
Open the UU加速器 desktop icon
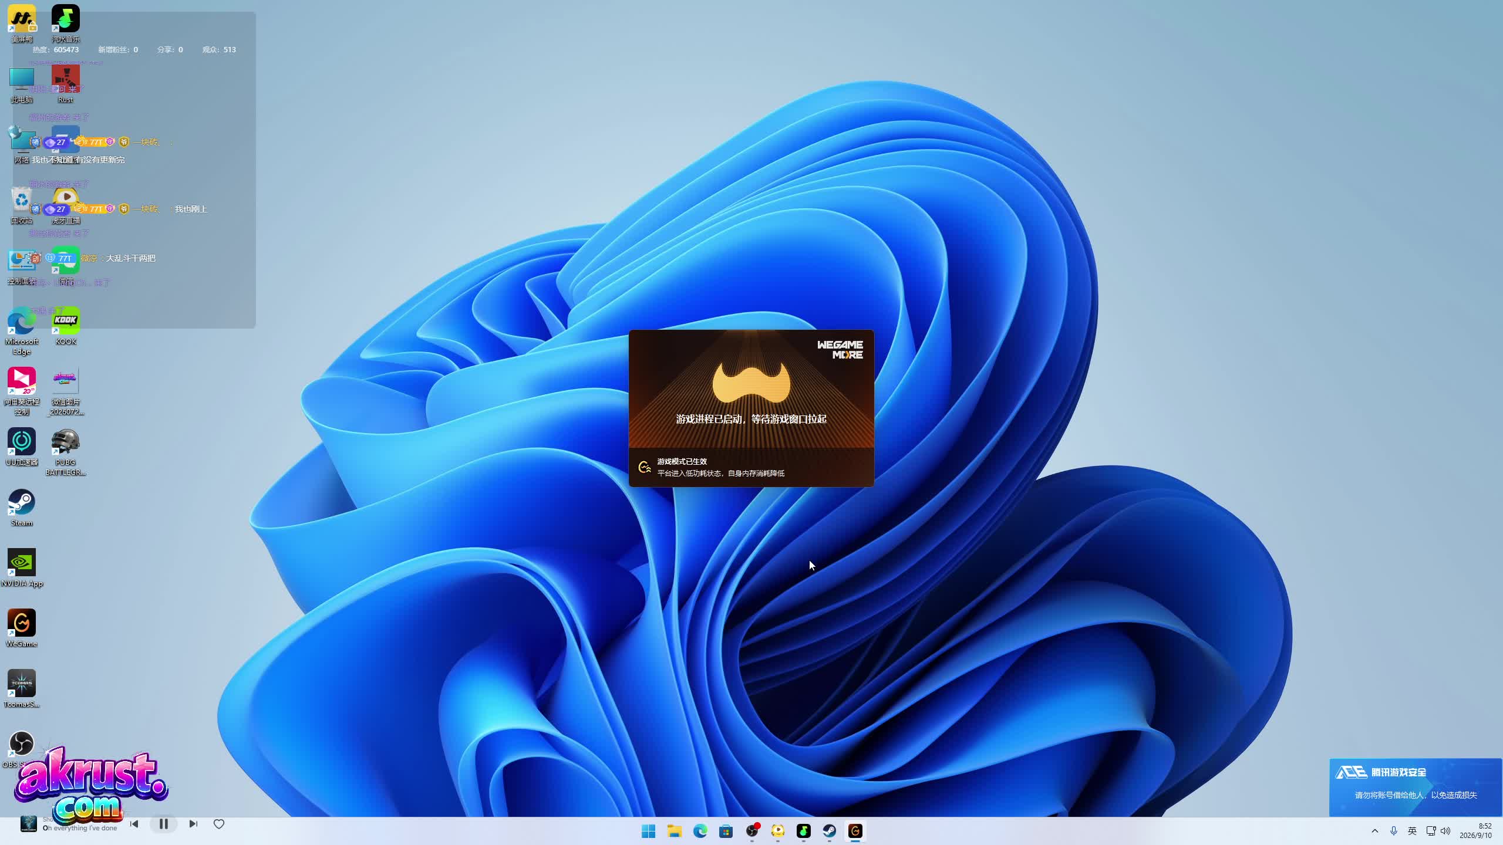[x=22, y=447]
